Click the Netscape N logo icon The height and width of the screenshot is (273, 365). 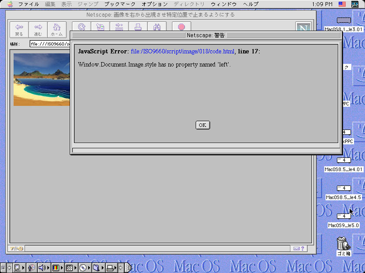[303, 29]
